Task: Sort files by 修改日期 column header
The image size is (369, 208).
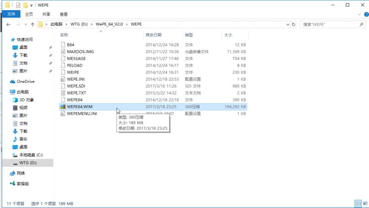Action: tap(154, 35)
